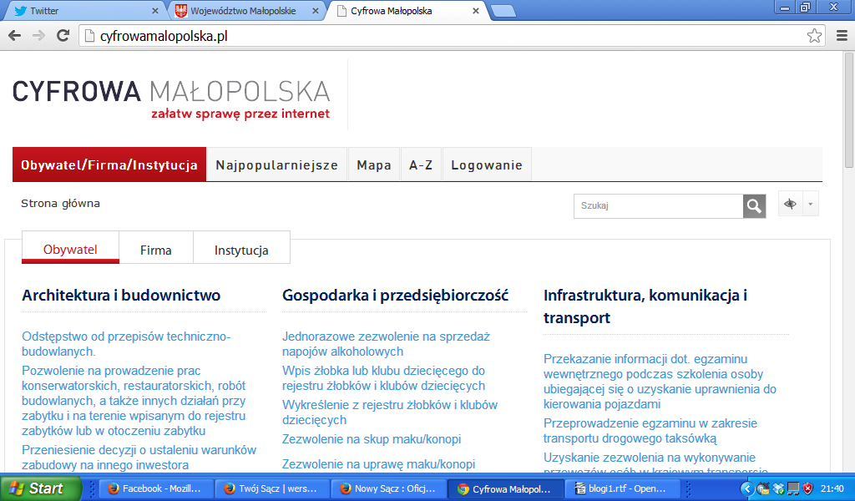Viewport: 855px width, 501px height.
Task: Click the mail notifier tray icon
Action: point(763,488)
